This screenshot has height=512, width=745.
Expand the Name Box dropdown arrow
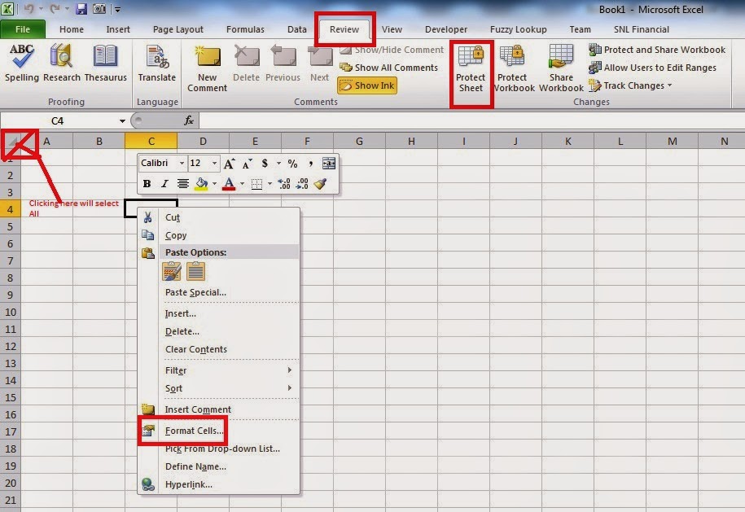[122, 121]
